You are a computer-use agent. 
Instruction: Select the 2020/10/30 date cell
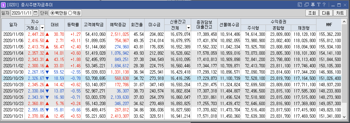click(13, 72)
